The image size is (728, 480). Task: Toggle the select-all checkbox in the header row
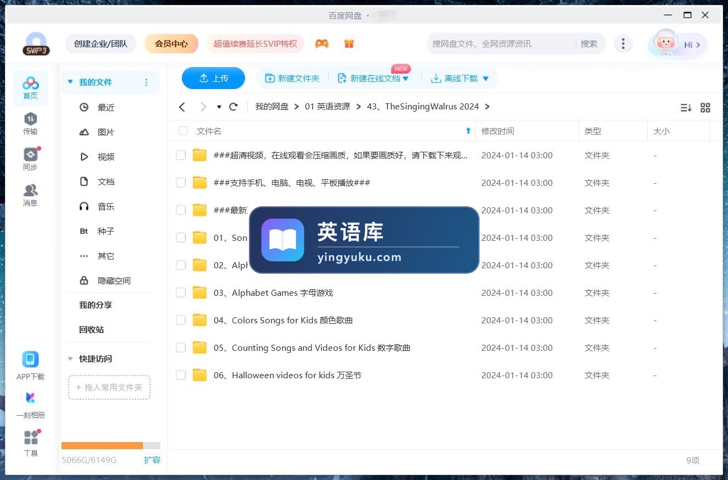[183, 131]
